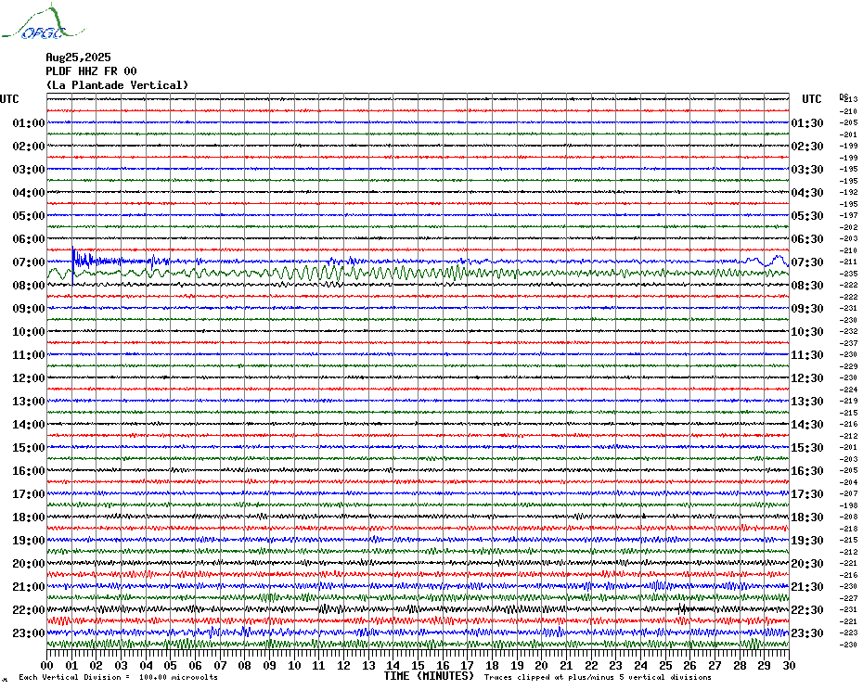Click the Traces clipped at plus/minus note
This screenshot has width=863, height=690.
tap(598, 677)
